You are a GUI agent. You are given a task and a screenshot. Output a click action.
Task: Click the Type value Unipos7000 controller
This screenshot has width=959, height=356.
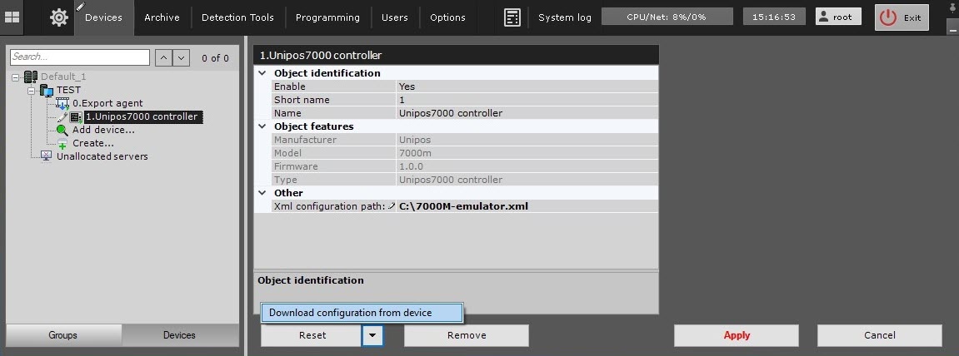tap(450, 180)
